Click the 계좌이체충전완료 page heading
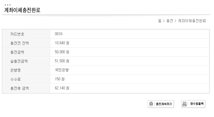This screenshot has height=117, width=214. click(22, 10)
